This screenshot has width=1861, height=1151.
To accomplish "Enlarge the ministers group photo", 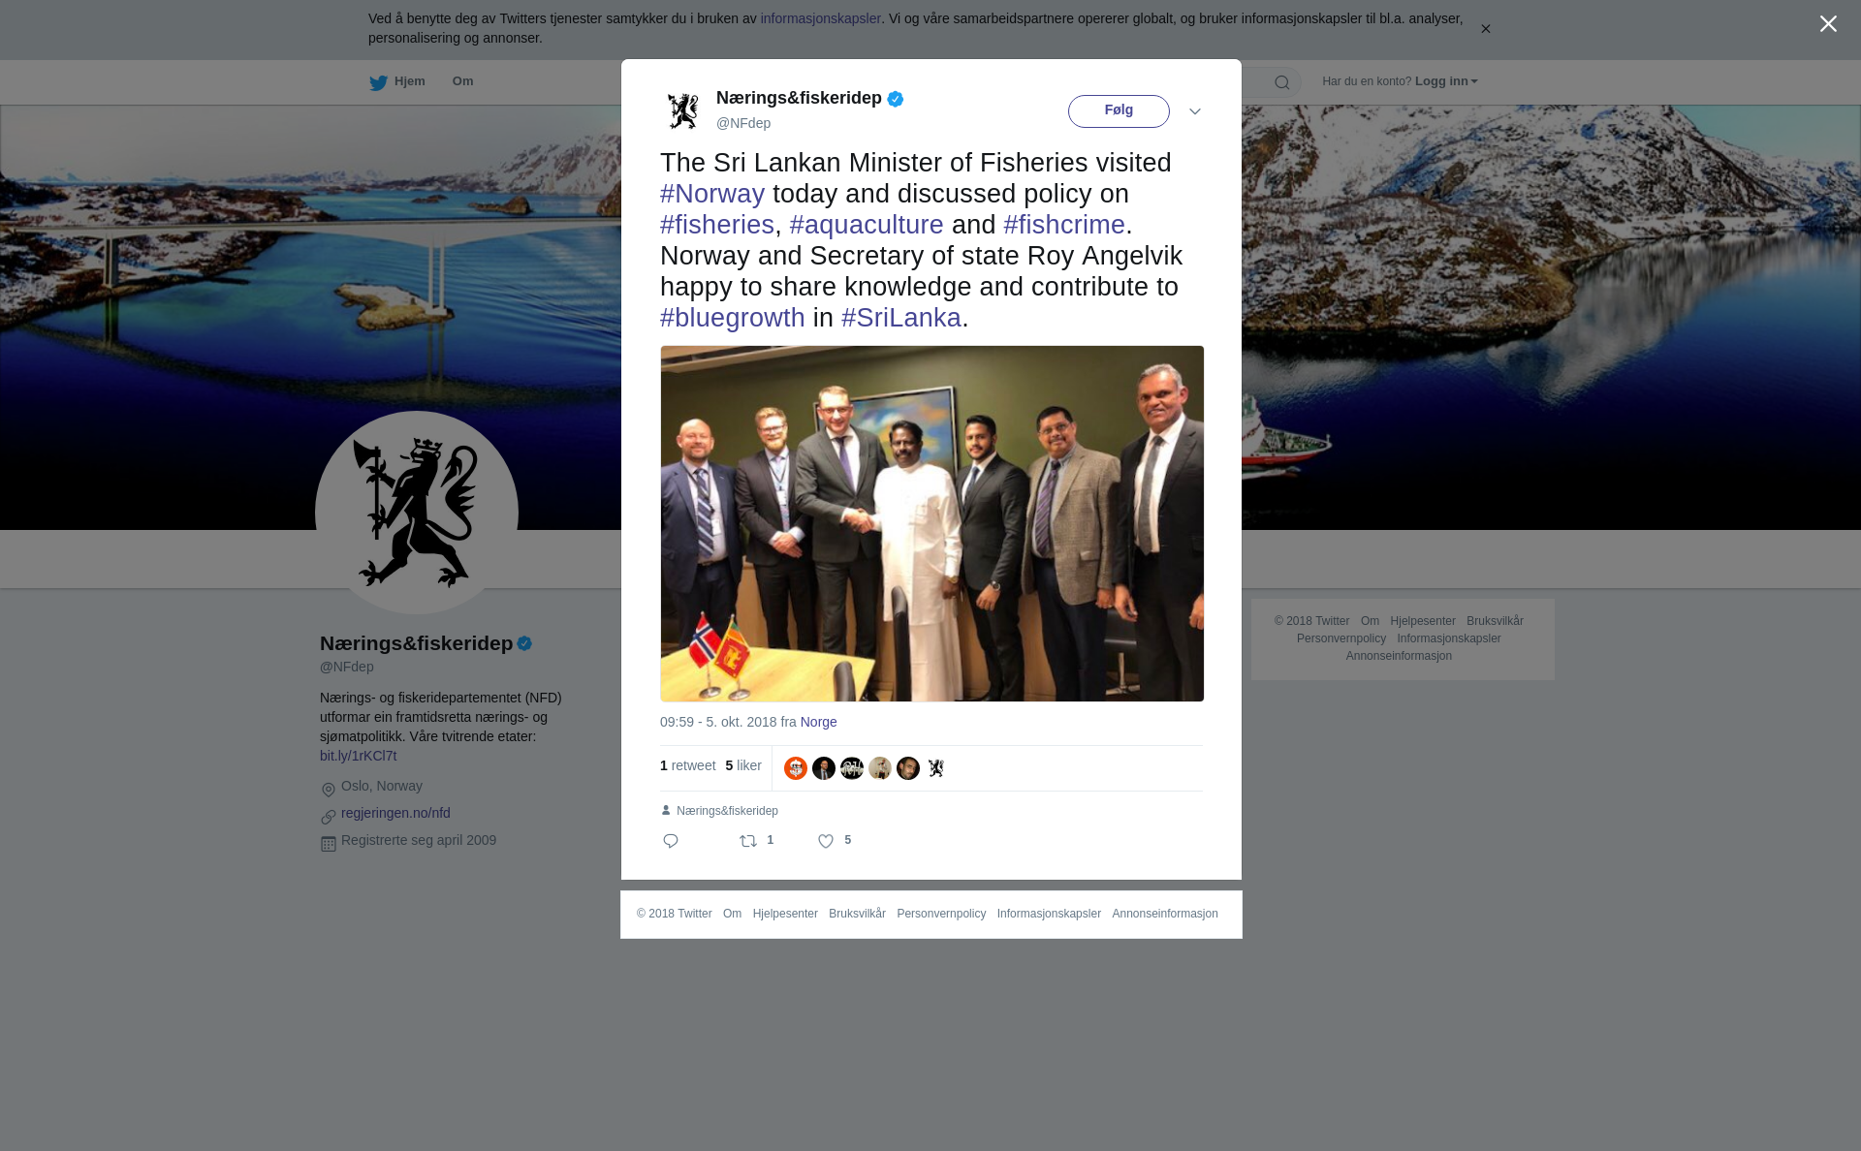I will click(932, 523).
